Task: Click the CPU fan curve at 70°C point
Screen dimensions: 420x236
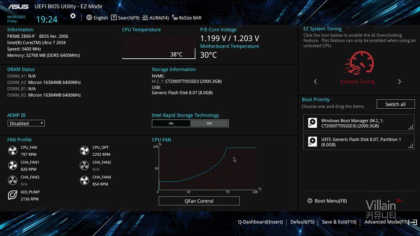Action: coord(226,148)
